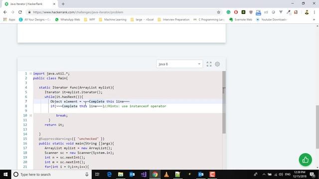This screenshot has height=179, width=319.
Task: Open File Explorer from the taskbar
Action: (x=121, y=175)
